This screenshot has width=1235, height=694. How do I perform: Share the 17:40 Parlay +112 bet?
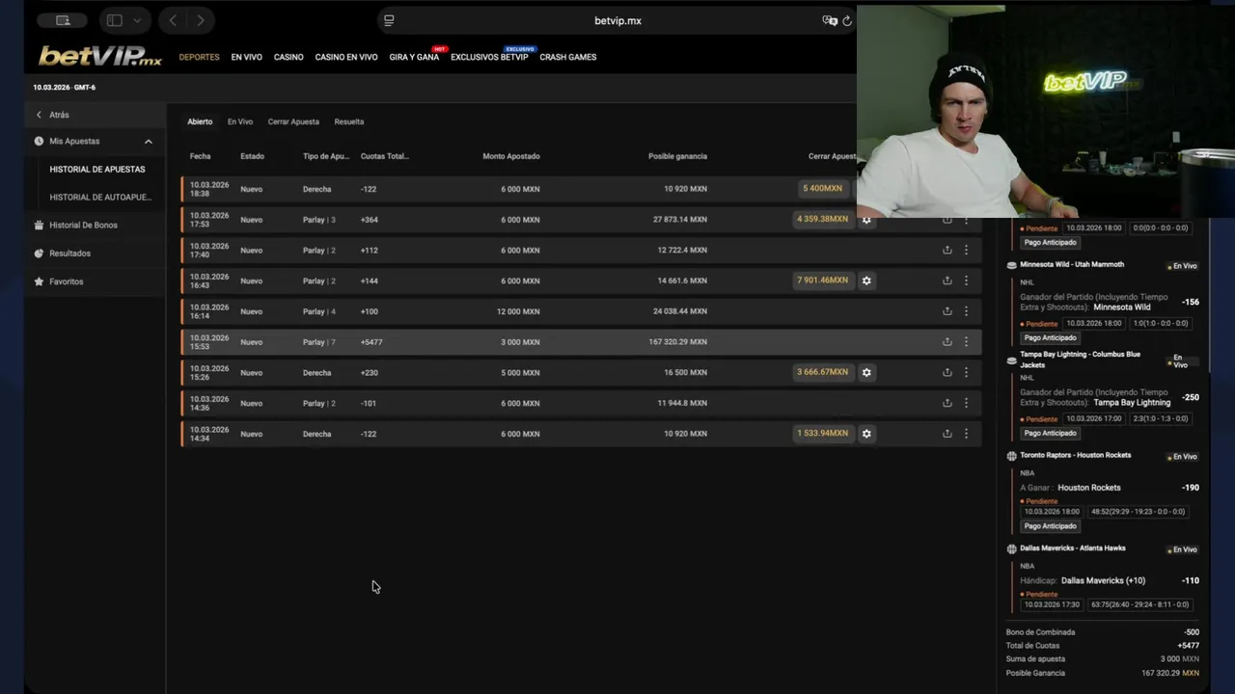point(947,250)
